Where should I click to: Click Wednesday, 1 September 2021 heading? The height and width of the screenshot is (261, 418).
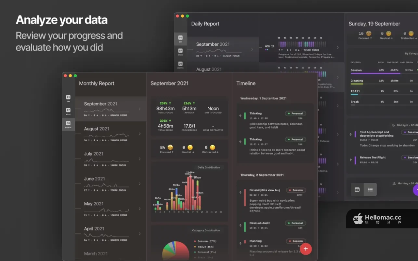pyautogui.click(x=264, y=98)
